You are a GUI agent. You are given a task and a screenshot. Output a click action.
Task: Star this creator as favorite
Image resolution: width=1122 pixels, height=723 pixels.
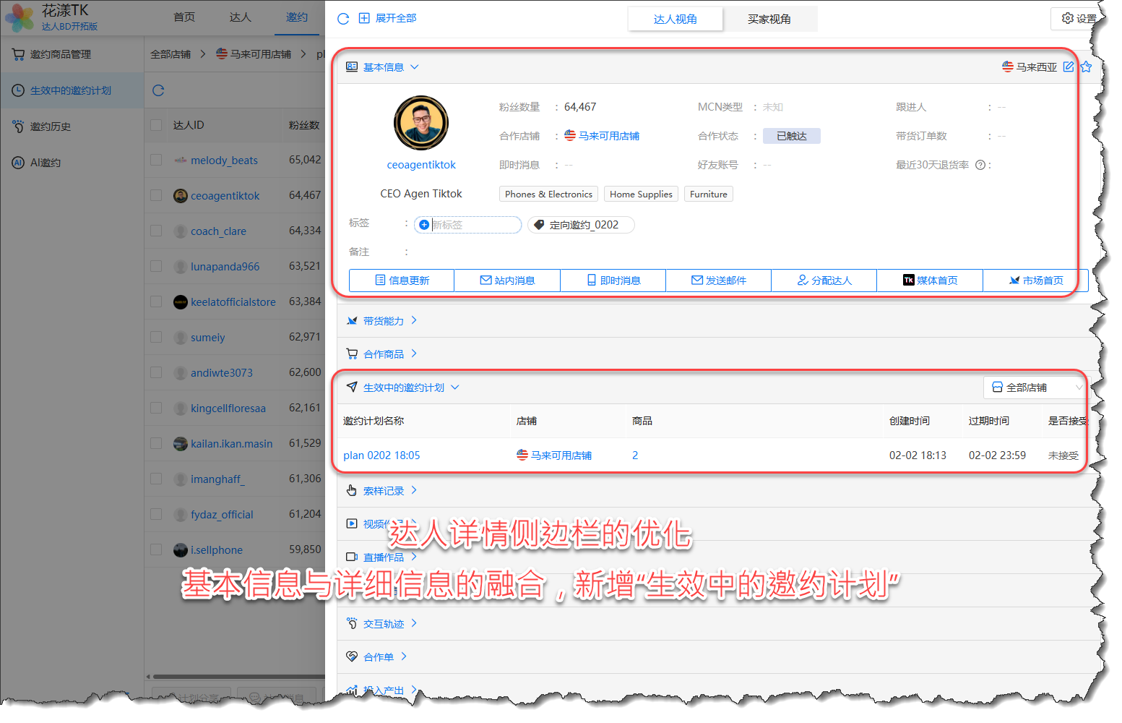point(1086,67)
